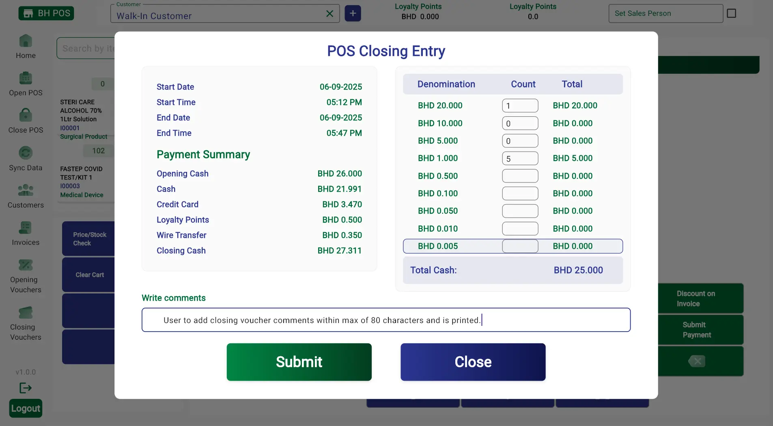The width and height of the screenshot is (773, 426).
Task: Clear the Walk-In Customer with X icon
Action: click(330, 13)
